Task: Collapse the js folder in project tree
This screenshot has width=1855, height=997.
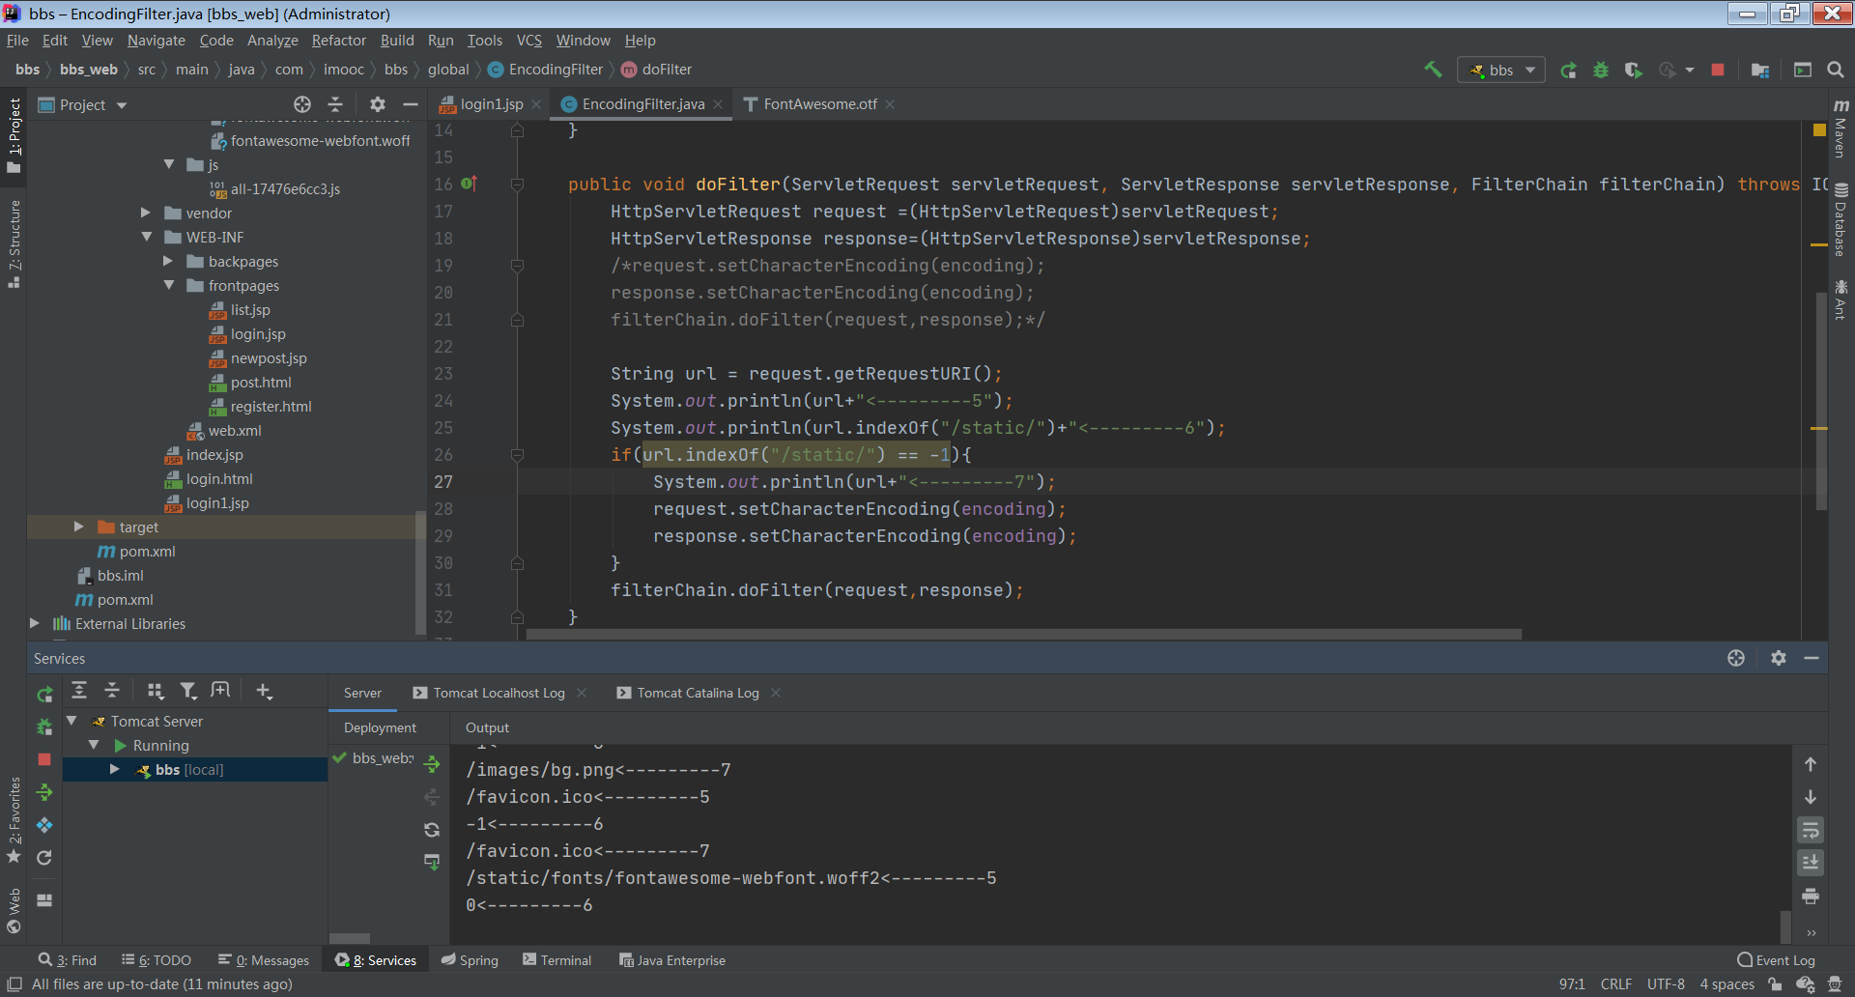Action: point(168,164)
